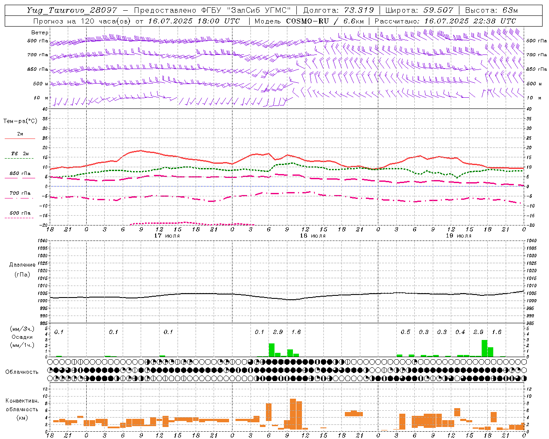
Task: Click the (мм/3ч.) precipitation unit label
Action: click(22, 329)
